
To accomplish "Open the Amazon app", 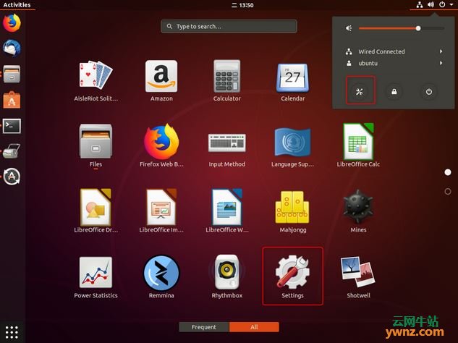I will (x=161, y=80).
